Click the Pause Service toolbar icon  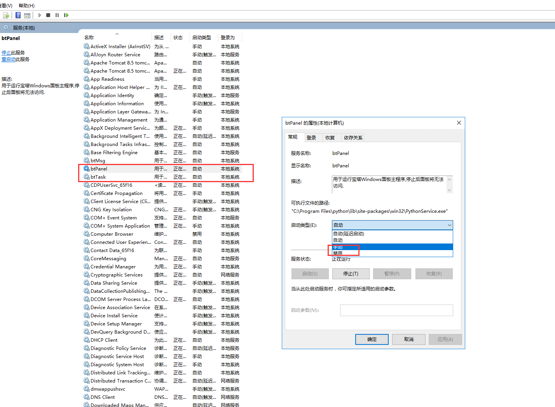[x=57, y=15]
